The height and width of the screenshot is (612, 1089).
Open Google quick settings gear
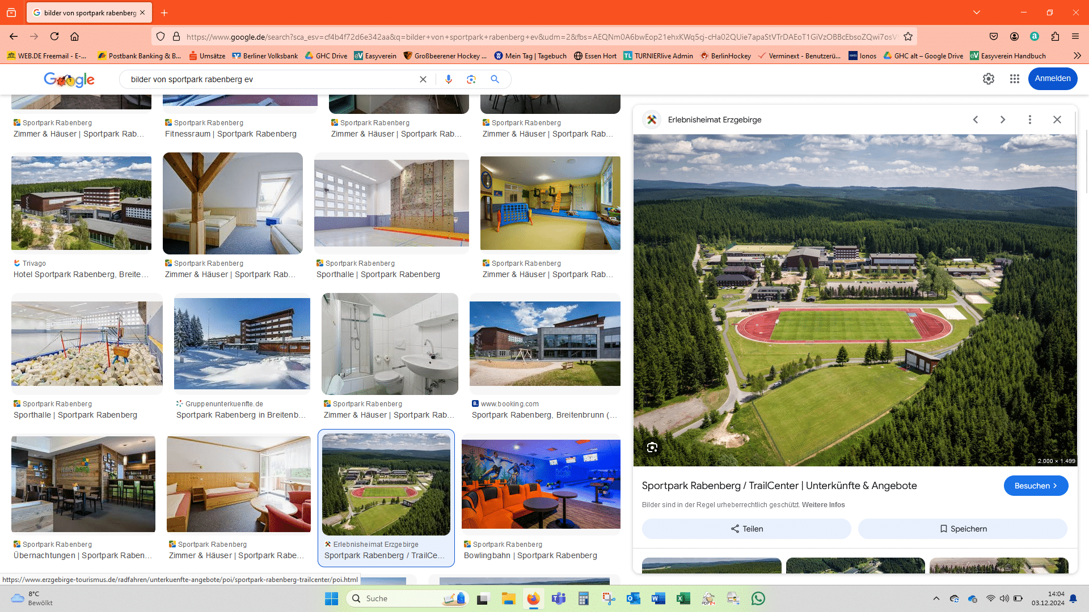coord(989,79)
